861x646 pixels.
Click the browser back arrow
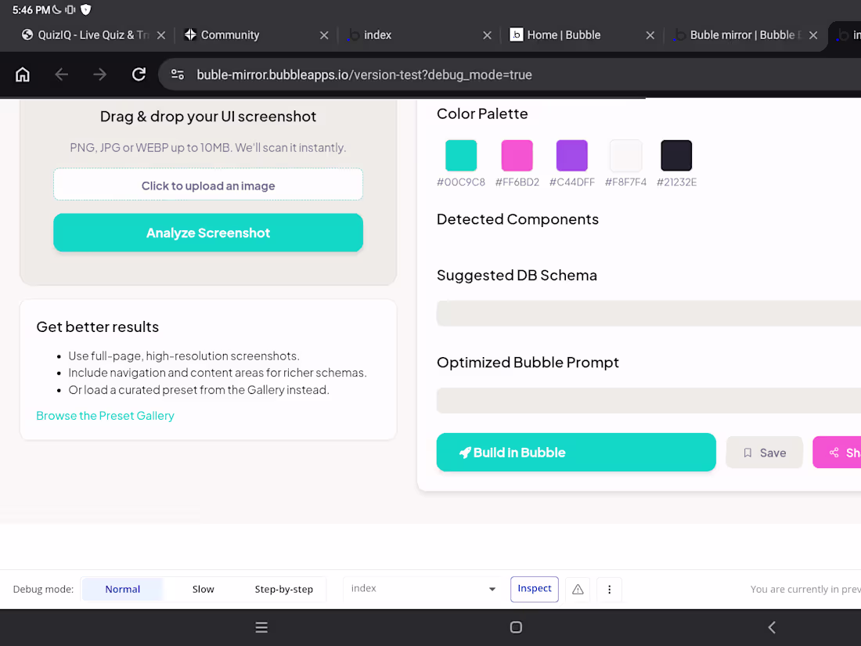pos(62,74)
